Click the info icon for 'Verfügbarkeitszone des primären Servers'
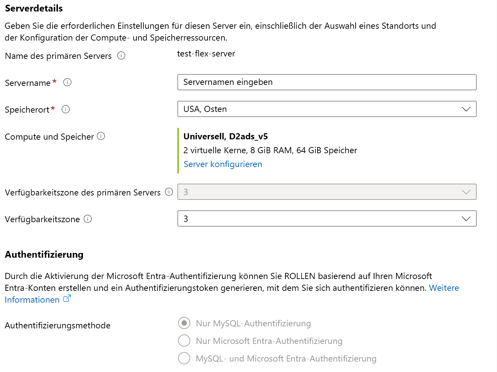 (x=169, y=192)
